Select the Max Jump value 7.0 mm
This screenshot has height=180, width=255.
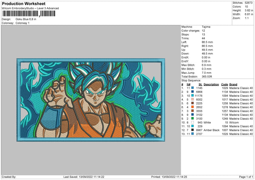pyautogui.click(x=207, y=73)
